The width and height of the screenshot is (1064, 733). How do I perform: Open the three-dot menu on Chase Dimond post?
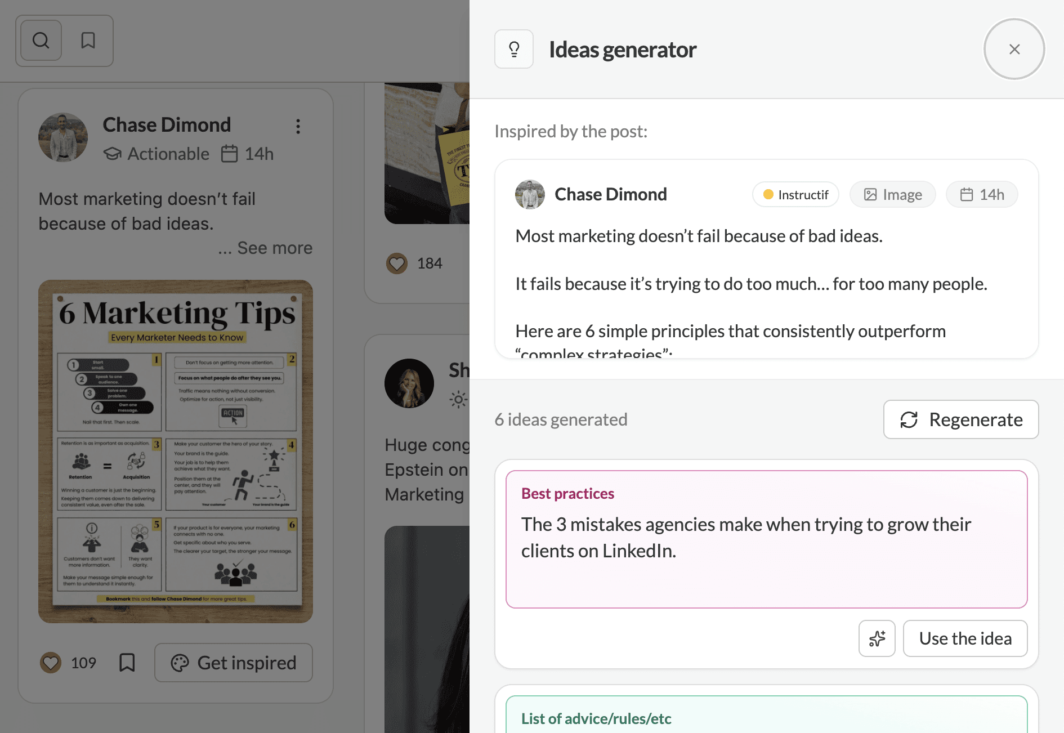[x=298, y=126]
